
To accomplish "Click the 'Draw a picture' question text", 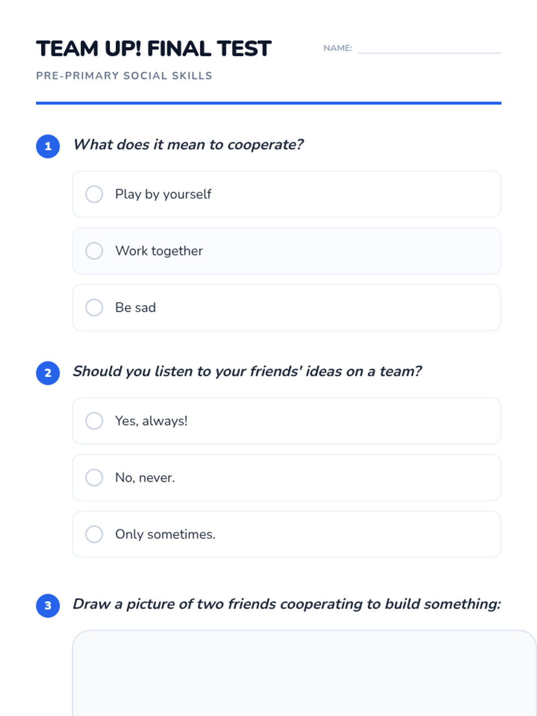I will (x=286, y=604).
